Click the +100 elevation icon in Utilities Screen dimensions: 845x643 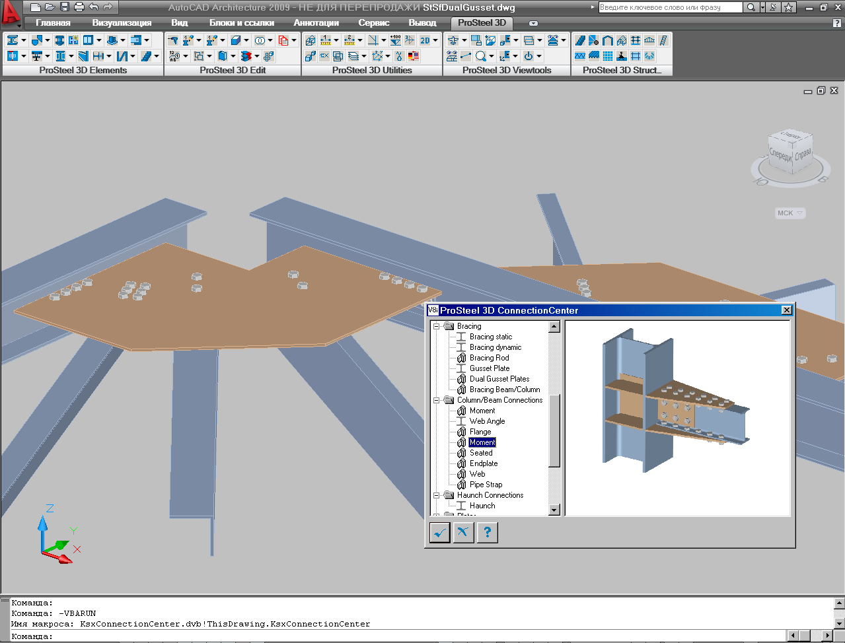click(395, 40)
